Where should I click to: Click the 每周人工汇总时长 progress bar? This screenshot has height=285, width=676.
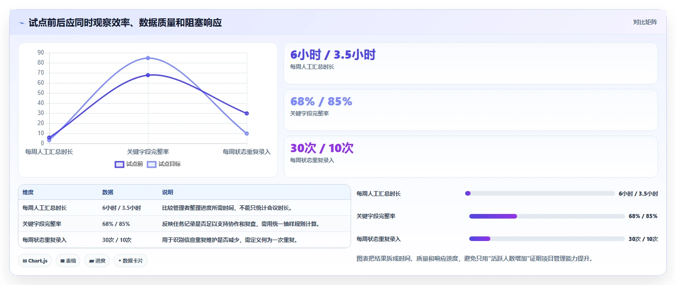(540, 193)
